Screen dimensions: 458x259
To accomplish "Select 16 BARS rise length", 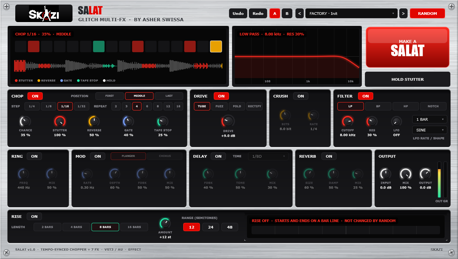I will point(134,227).
